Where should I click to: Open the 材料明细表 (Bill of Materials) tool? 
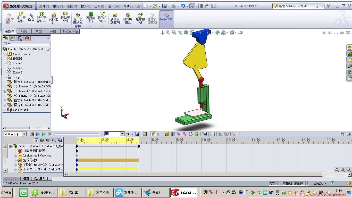[128, 19]
